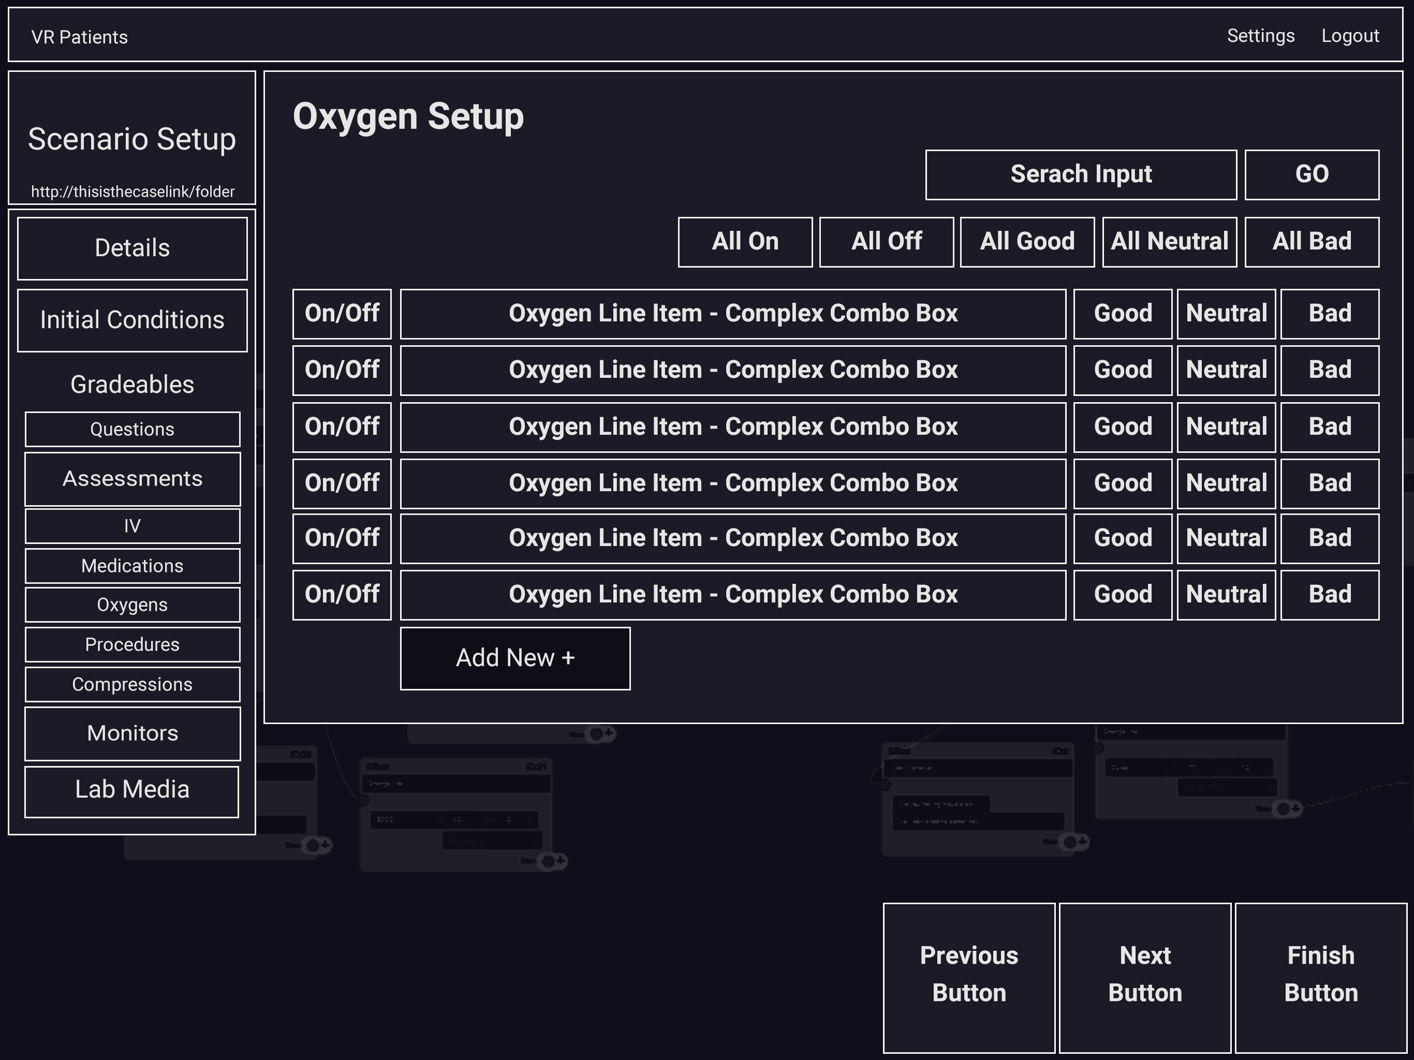Toggle On/Off for first oxygen line item
The height and width of the screenshot is (1060, 1414).
(x=342, y=314)
